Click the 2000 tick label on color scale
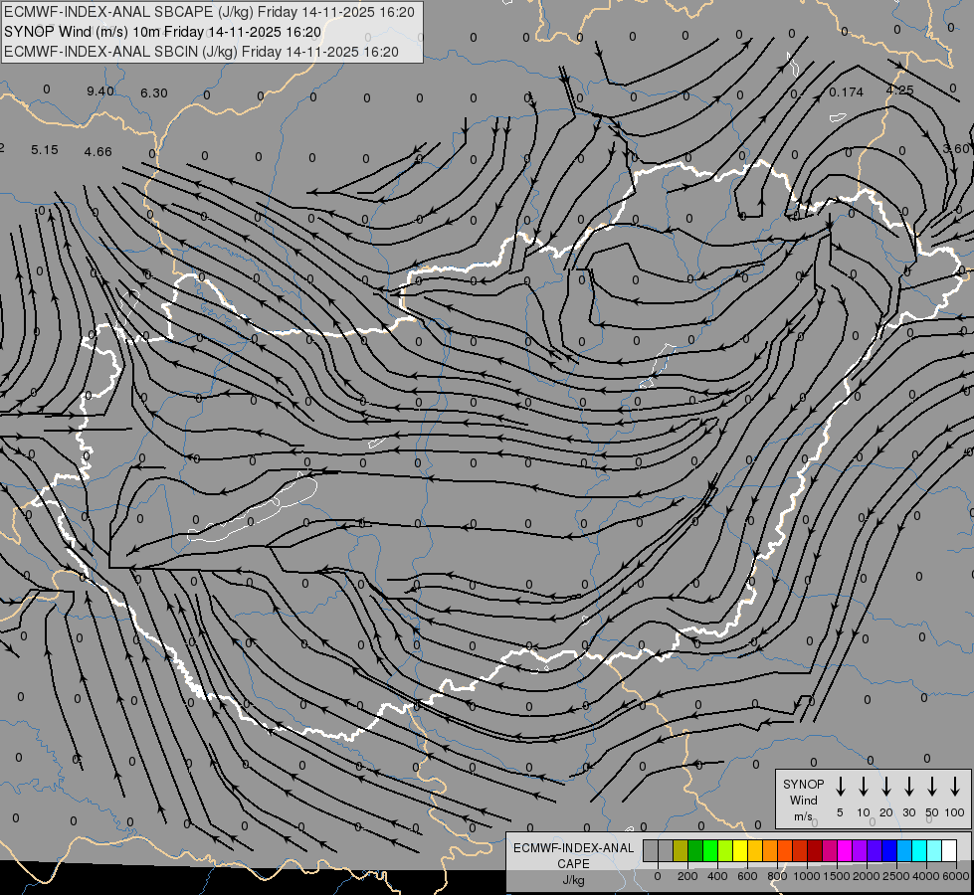Image resolution: width=974 pixels, height=895 pixels. click(x=867, y=876)
